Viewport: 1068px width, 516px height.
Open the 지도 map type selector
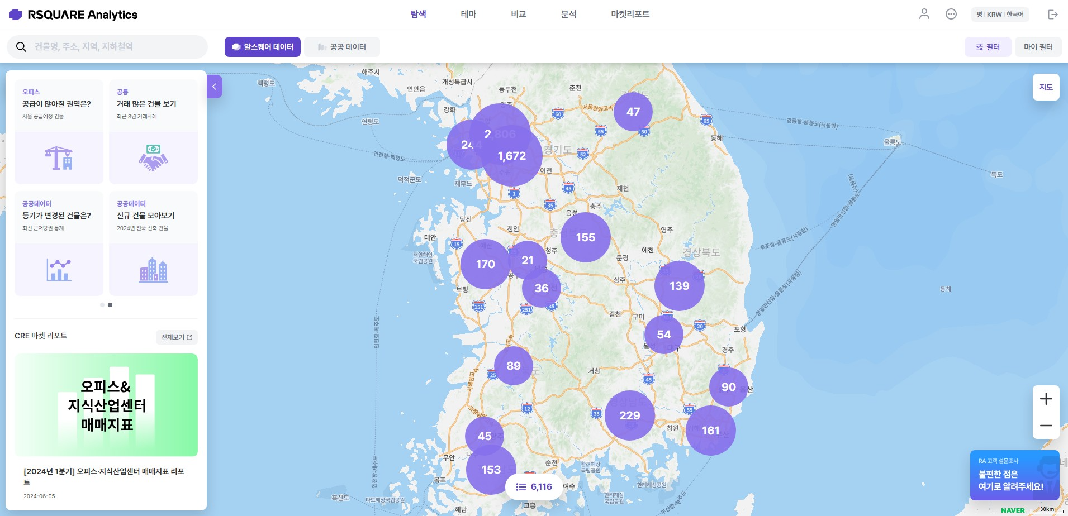tap(1046, 87)
